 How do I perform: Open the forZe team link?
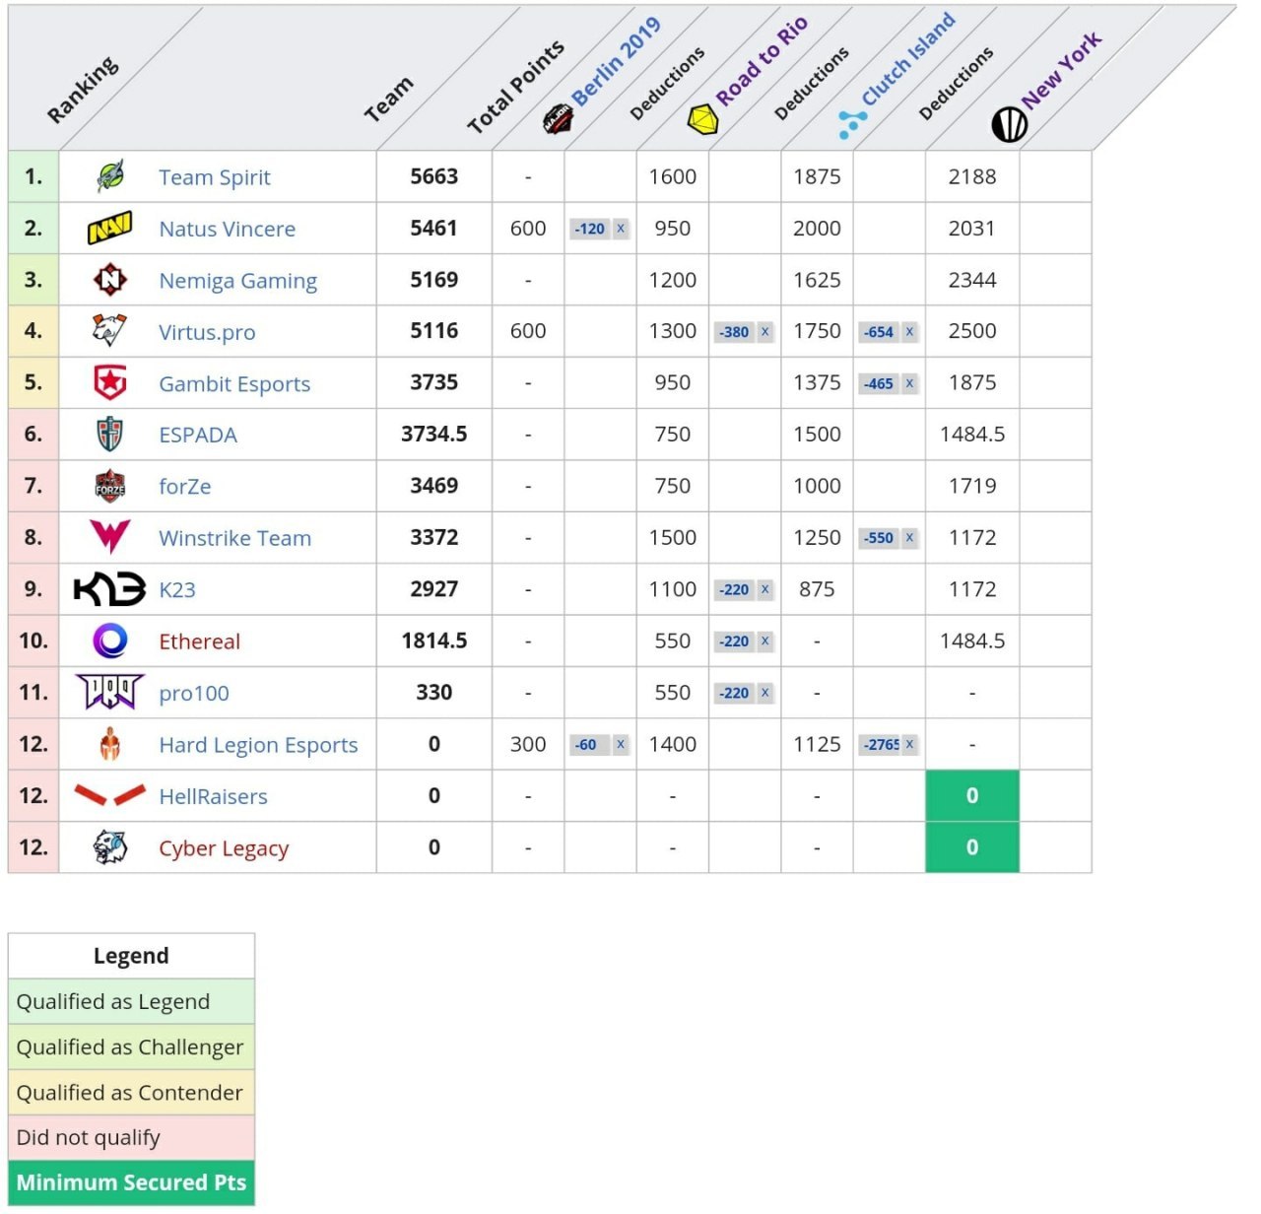(x=185, y=486)
